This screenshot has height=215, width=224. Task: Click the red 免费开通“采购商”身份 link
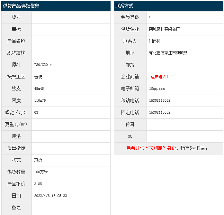151,148
